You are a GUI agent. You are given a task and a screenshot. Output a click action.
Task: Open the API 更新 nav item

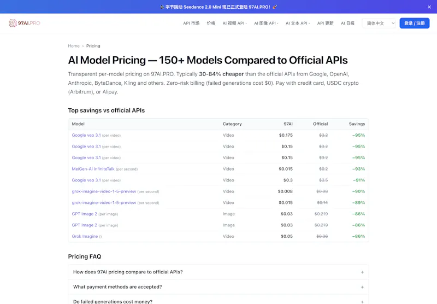coord(325,23)
